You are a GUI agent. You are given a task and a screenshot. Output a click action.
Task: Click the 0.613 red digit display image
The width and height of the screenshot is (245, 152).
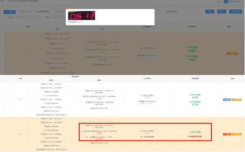pyautogui.click(x=82, y=15)
